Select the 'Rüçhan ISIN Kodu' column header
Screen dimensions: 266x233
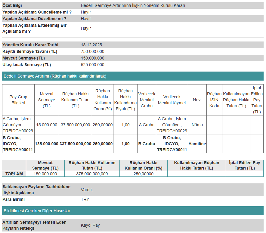click(214, 100)
